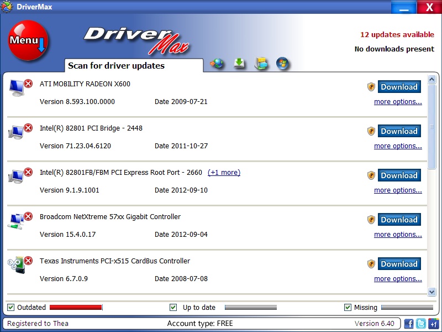Download the Texas Instruments CardBus driver
Image resolution: width=442 pixels, height=332 pixels.
click(x=399, y=264)
